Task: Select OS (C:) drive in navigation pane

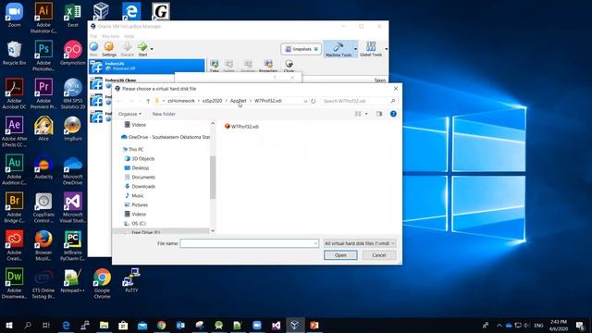Action: [135, 224]
